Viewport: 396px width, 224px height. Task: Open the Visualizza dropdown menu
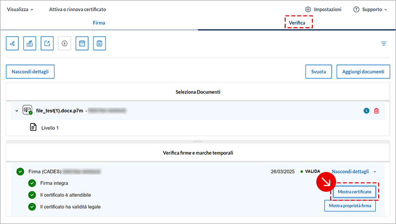(20, 9)
